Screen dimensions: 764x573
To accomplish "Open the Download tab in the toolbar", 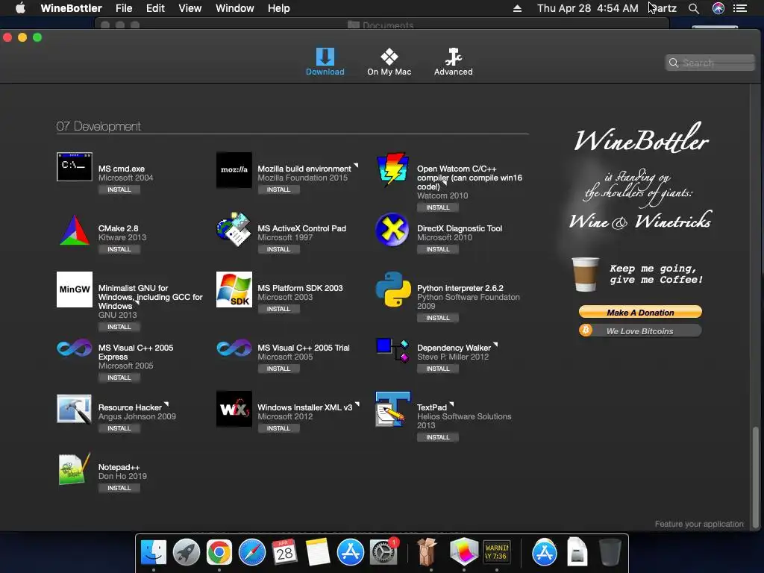I will pyautogui.click(x=325, y=61).
